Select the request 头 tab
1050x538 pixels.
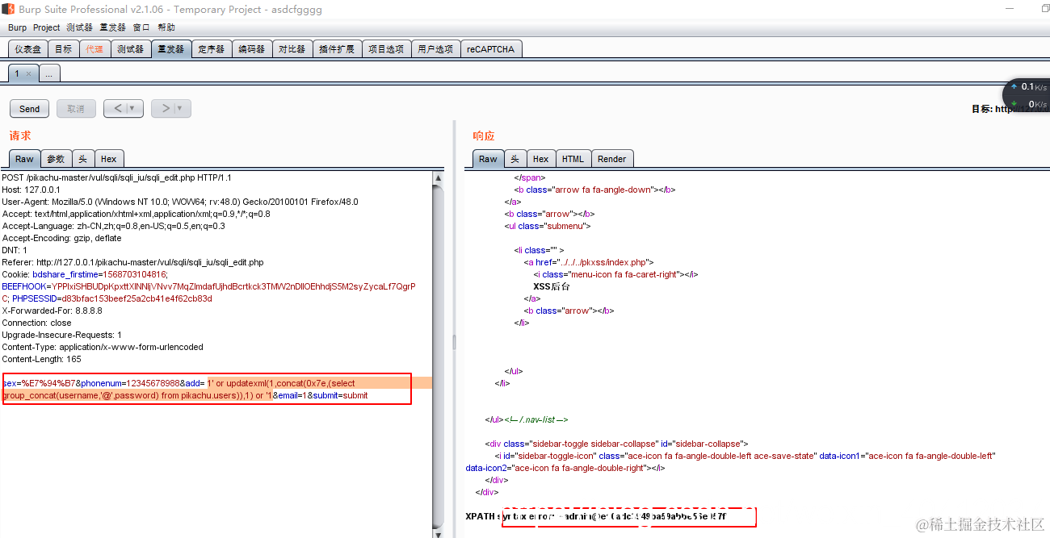83,159
